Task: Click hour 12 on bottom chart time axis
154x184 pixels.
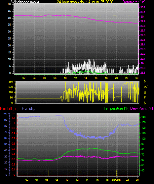Action: coord(77,180)
